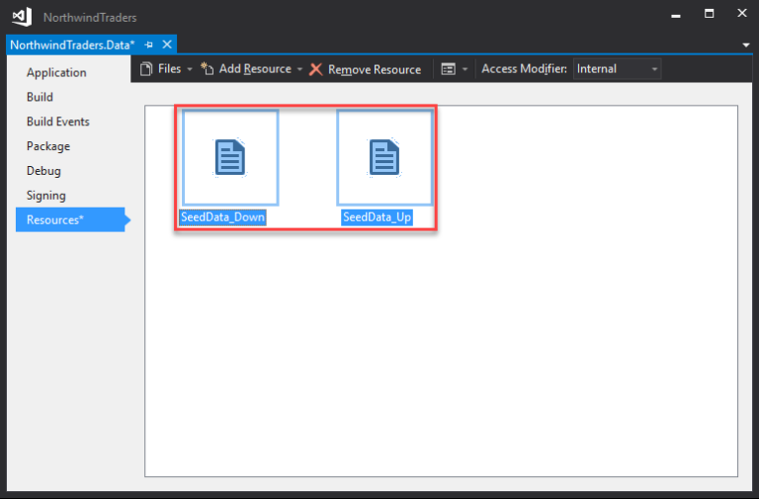Open the Package properties page
This screenshot has width=759, height=499.
point(48,146)
